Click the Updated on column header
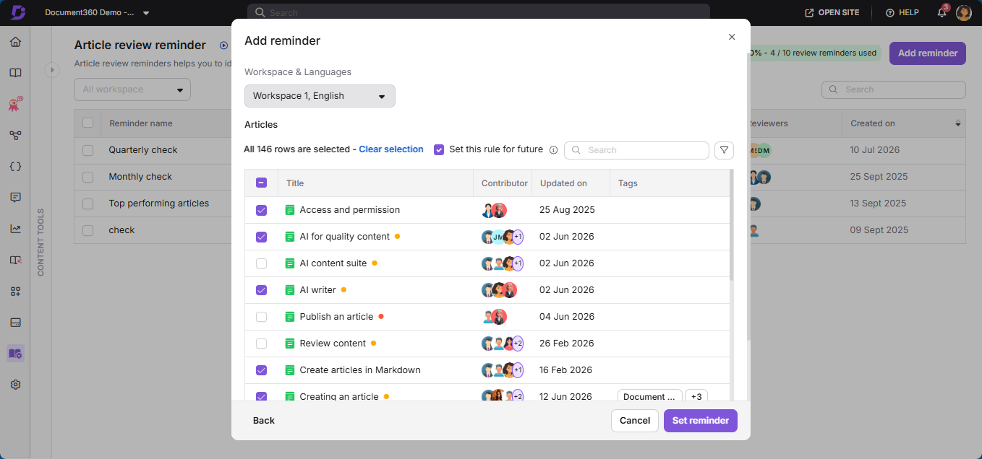 click(x=563, y=183)
